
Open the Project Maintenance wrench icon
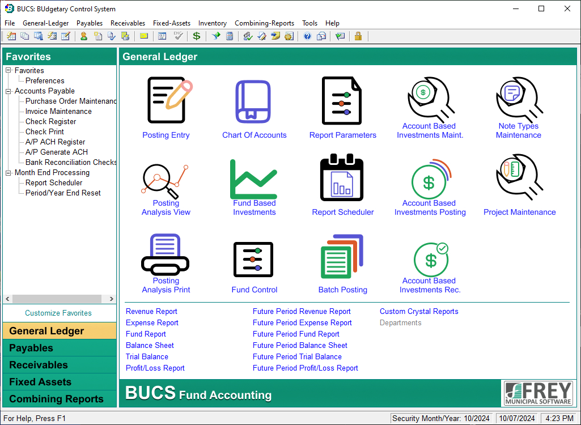pyautogui.click(x=519, y=177)
